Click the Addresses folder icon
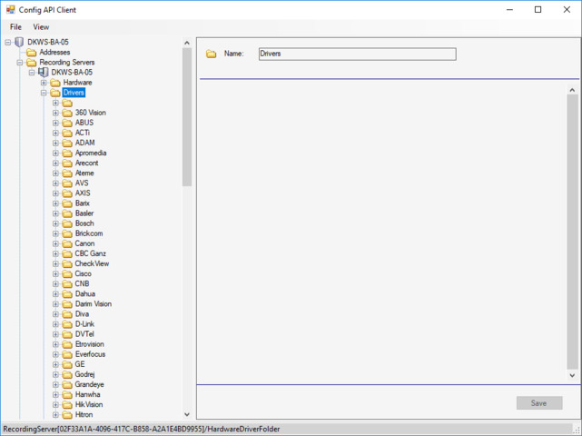Viewport: 582px width, 436px height. coord(32,53)
